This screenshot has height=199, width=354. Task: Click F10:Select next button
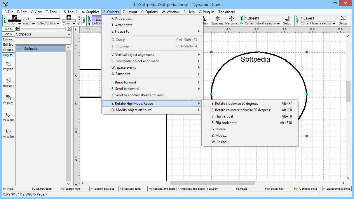tap(278, 189)
